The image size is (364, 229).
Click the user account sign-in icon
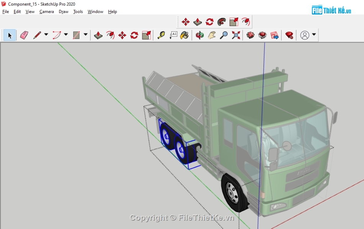pos(305,35)
